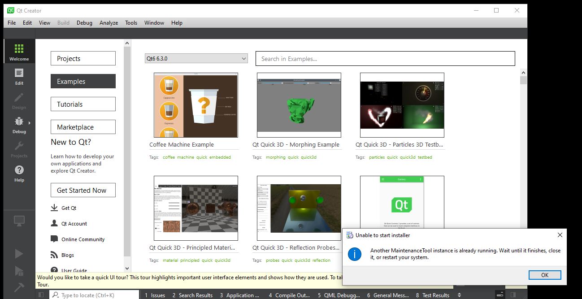
Task: Open the Qt6 6.3.0 version dropdown
Action: [196, 58]
